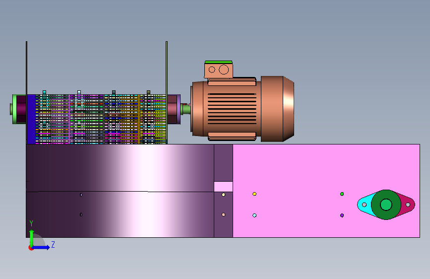Click the magenta bearing flange ear

point(407,205)
